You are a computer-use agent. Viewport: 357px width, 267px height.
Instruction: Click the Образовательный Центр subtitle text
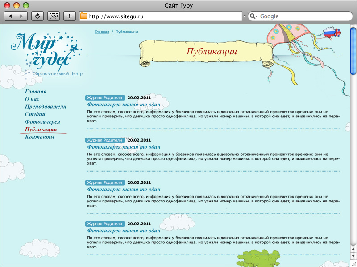(x=58, y=74)
